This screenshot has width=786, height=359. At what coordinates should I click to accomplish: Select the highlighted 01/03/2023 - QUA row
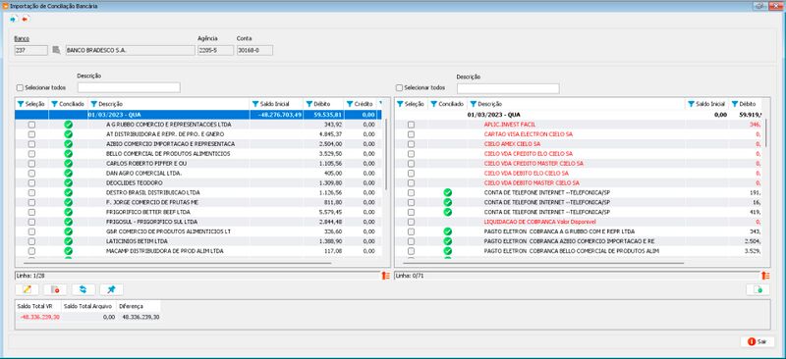click(198, 115)
